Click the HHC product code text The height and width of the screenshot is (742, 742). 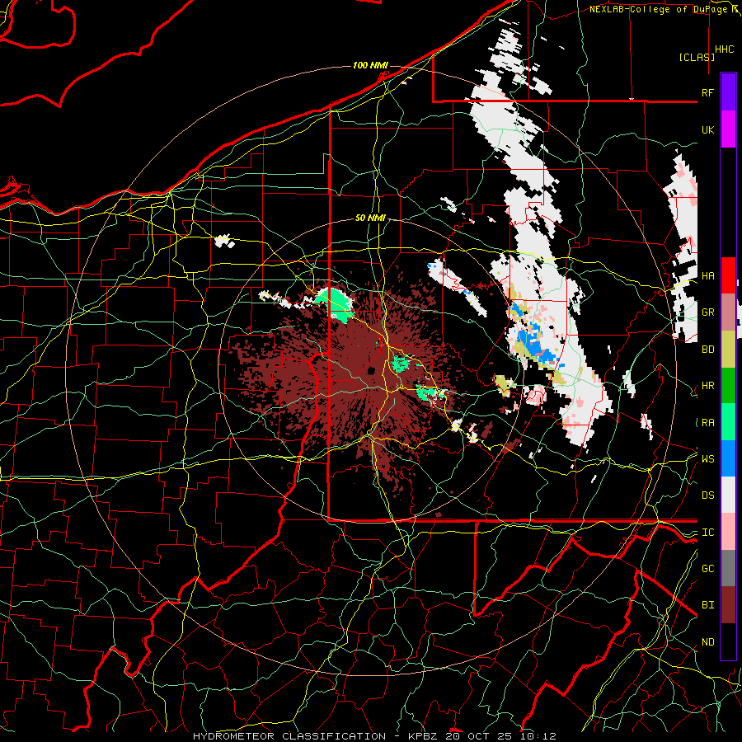coord(725,49)
